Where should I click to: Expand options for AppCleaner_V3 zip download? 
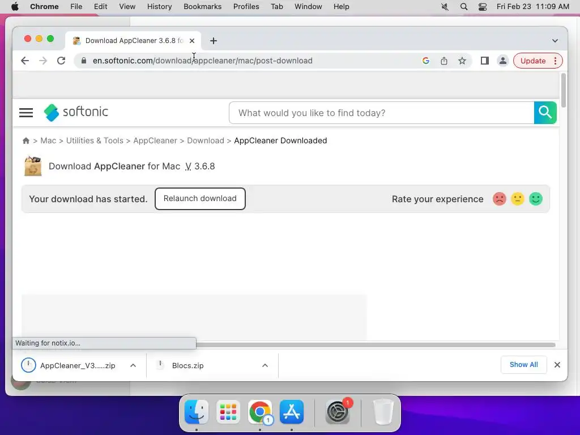point(133,365)
